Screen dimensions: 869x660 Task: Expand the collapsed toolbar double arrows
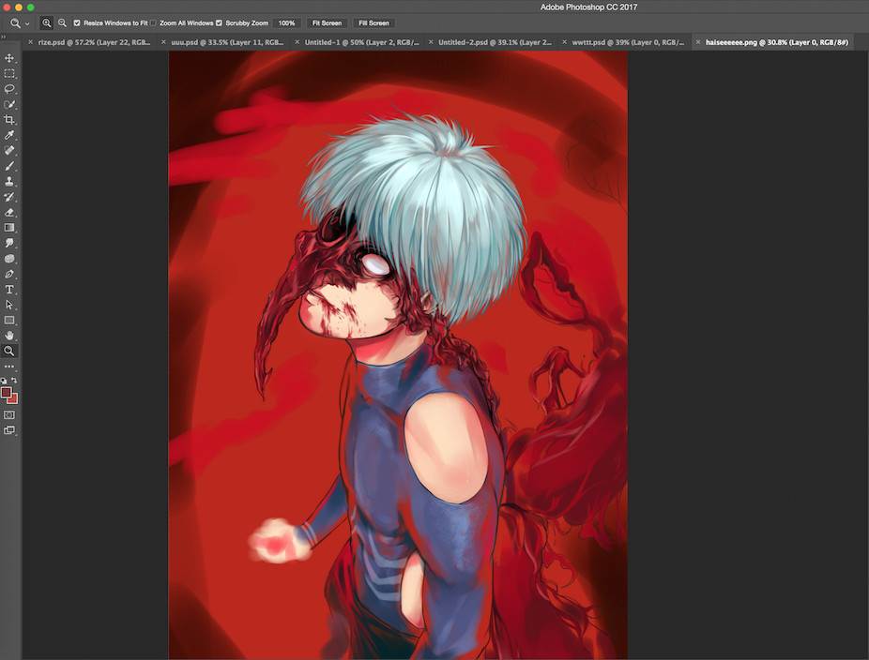coord(4,37)
